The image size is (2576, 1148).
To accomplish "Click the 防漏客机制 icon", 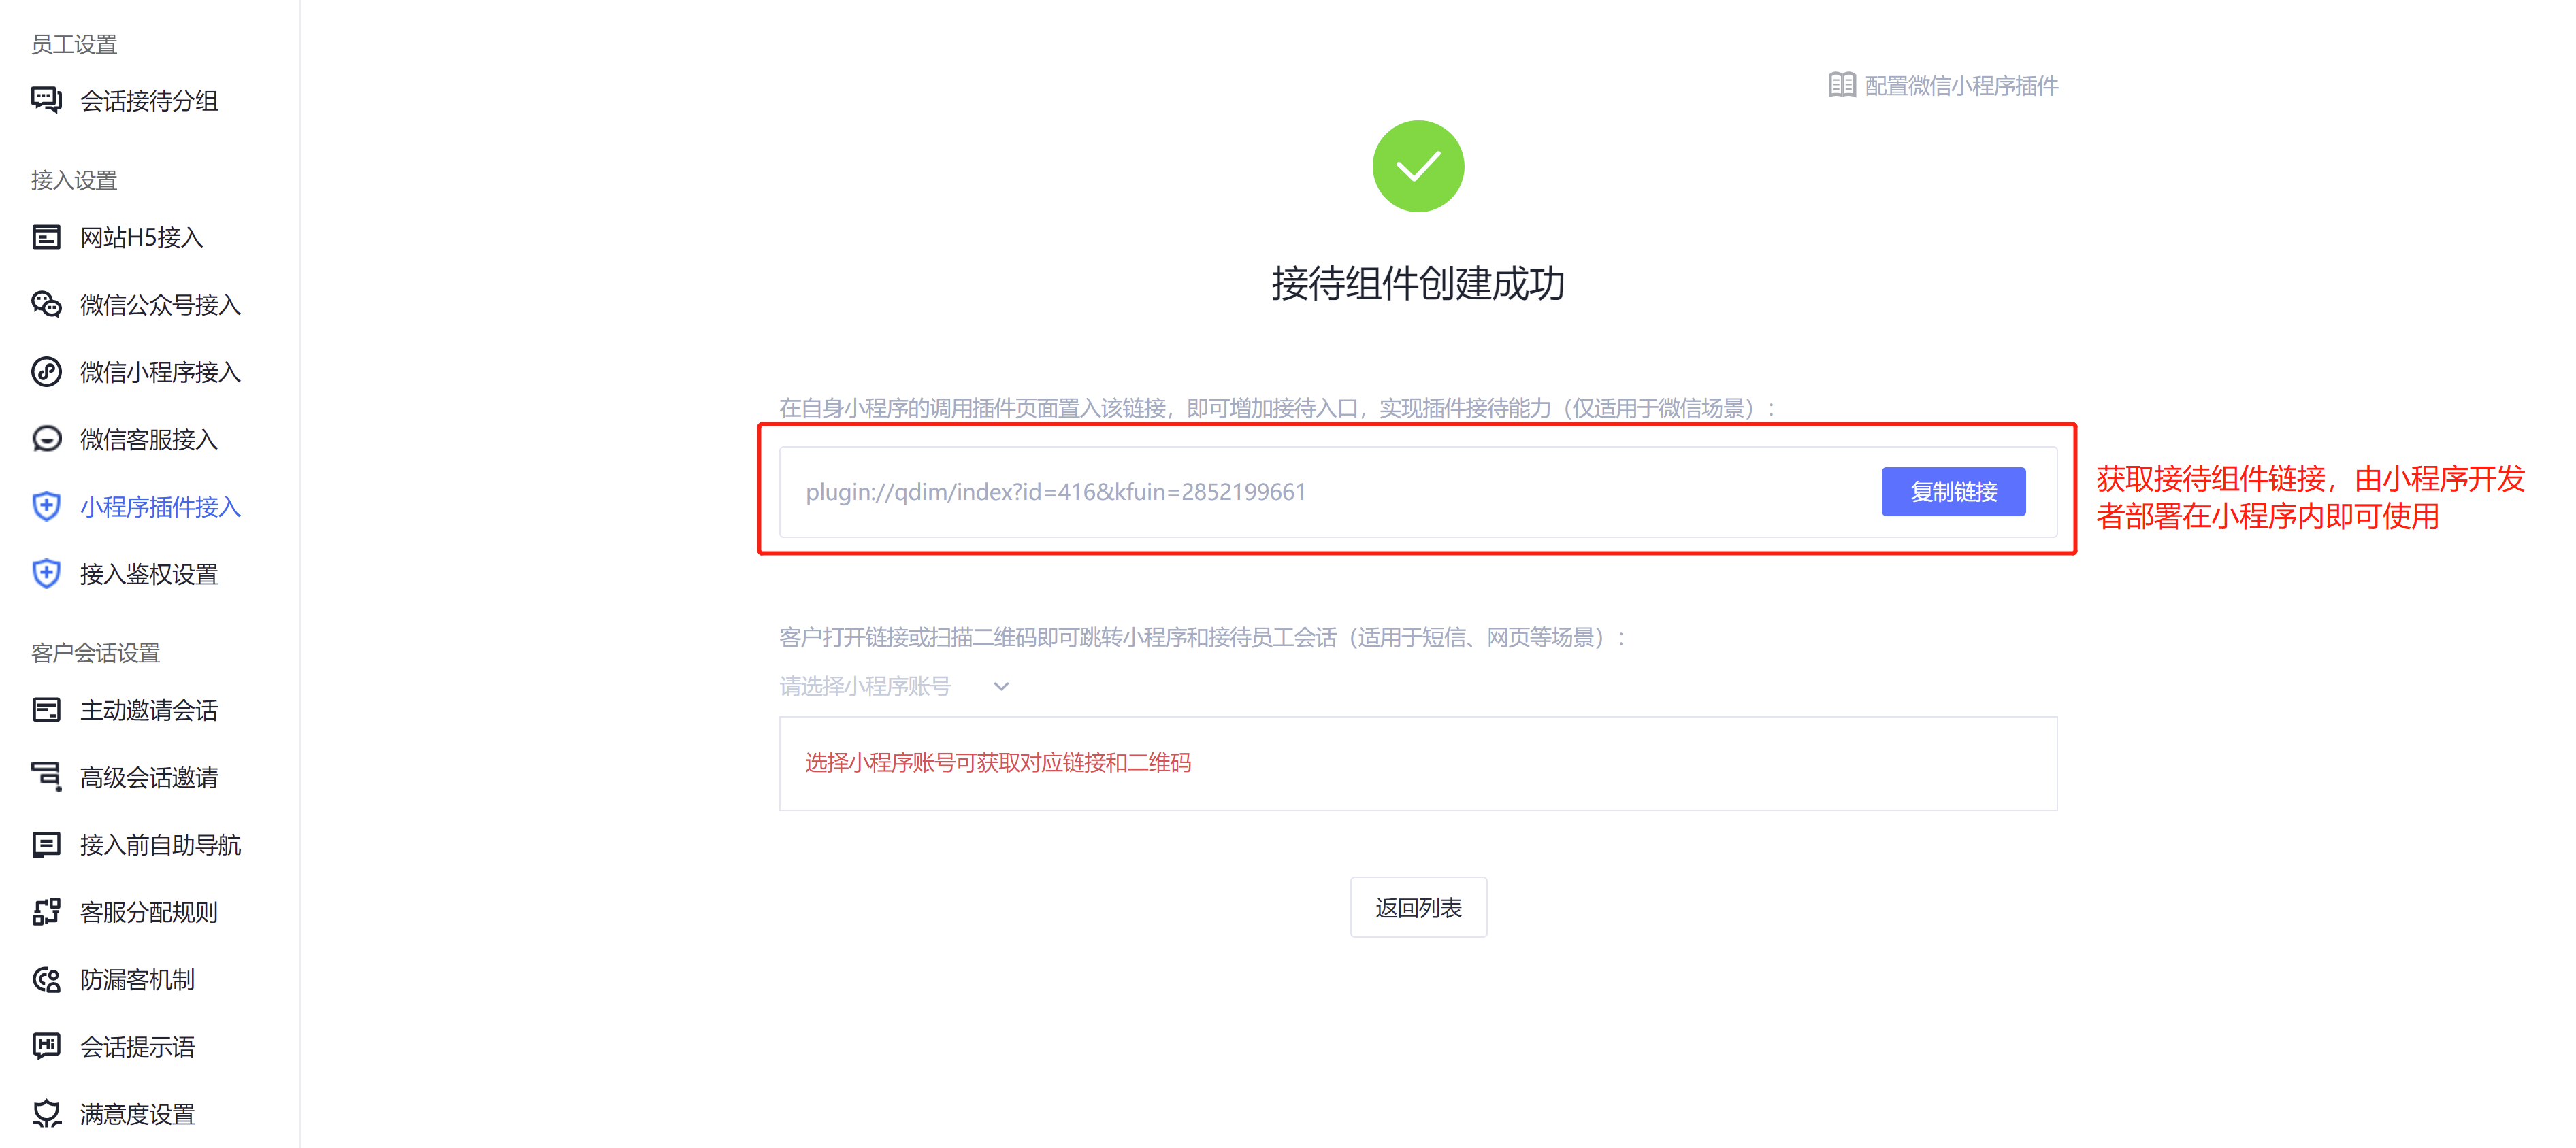I will pos(46,979).
